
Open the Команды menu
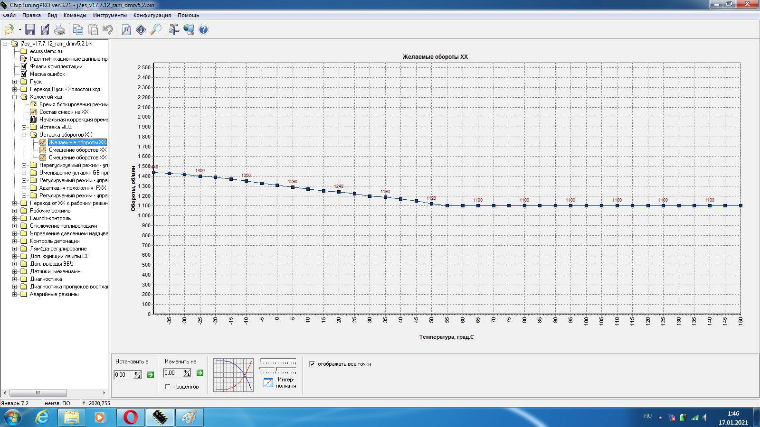click(x=75, y=15)
